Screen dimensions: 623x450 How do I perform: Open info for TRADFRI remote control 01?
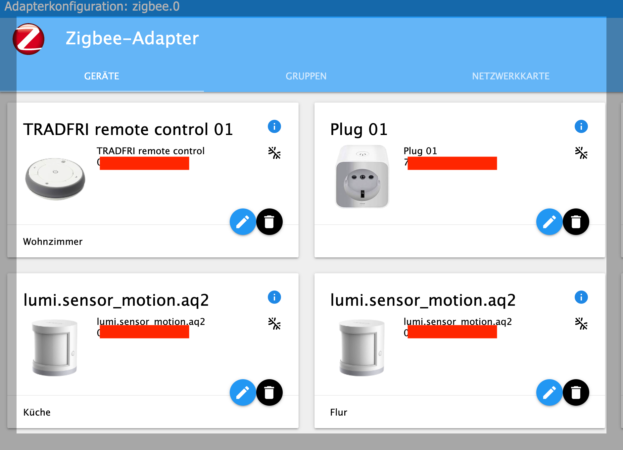[274, 126]
